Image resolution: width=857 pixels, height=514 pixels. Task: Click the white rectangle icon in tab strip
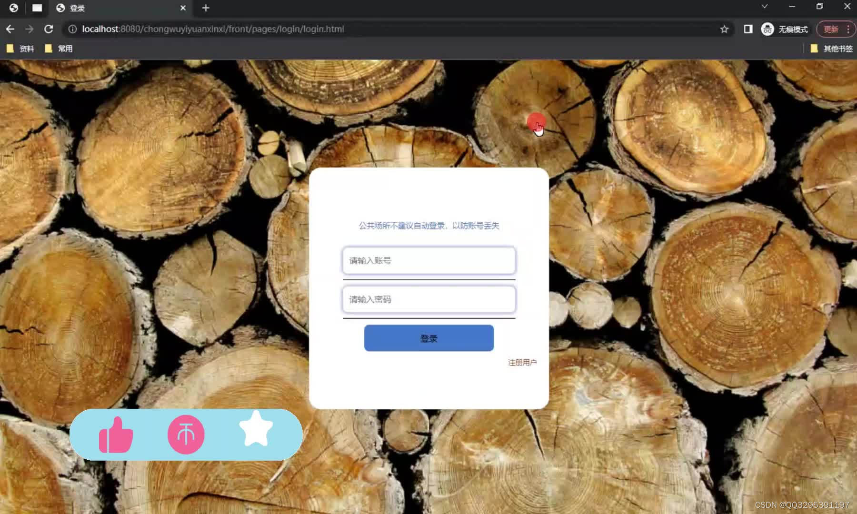37,8
